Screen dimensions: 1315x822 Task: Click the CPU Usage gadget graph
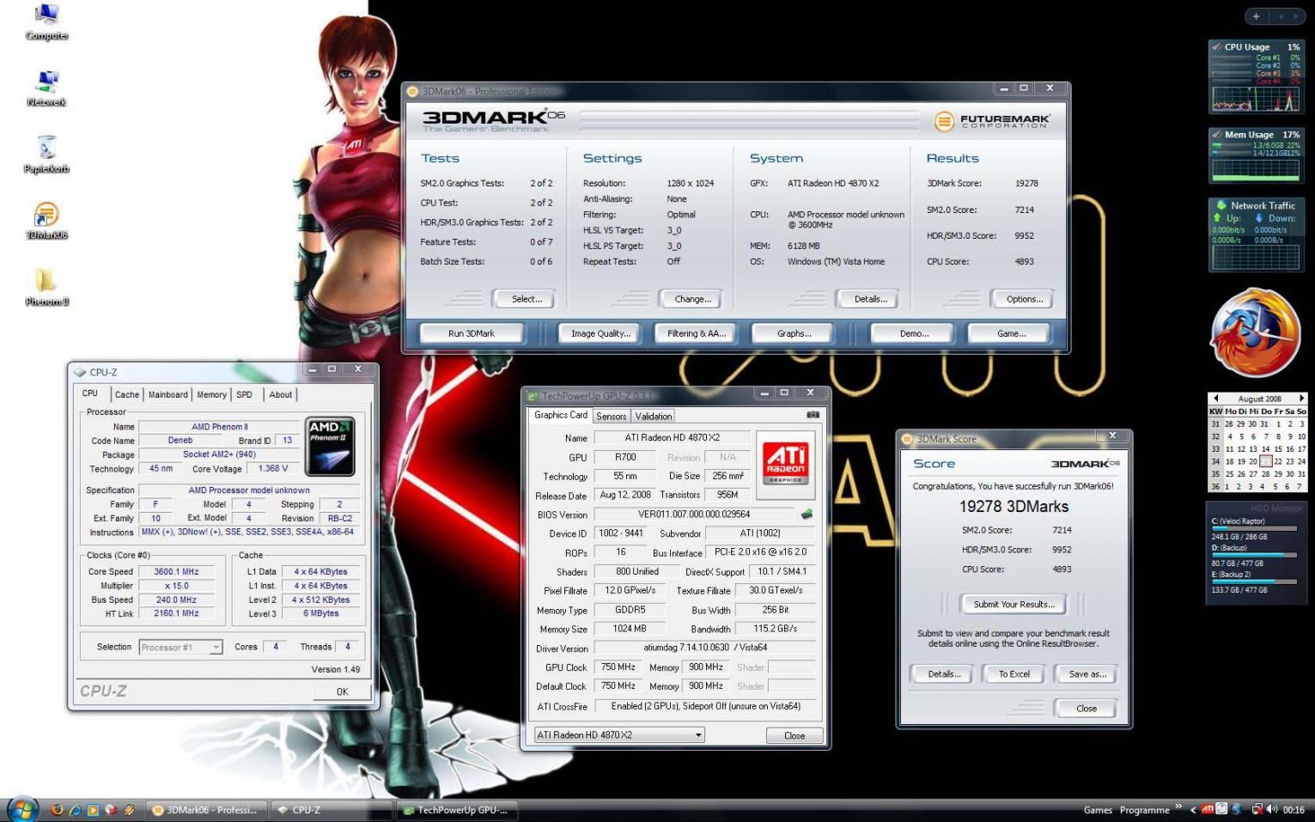click(1255, 99)
